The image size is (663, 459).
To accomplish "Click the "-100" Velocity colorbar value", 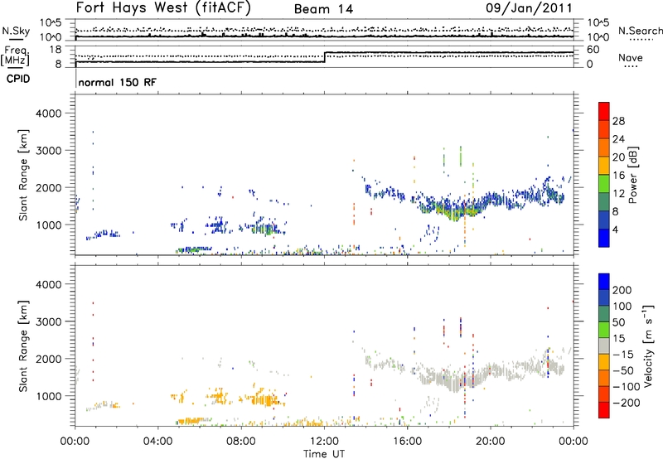I will coord(627,387).
